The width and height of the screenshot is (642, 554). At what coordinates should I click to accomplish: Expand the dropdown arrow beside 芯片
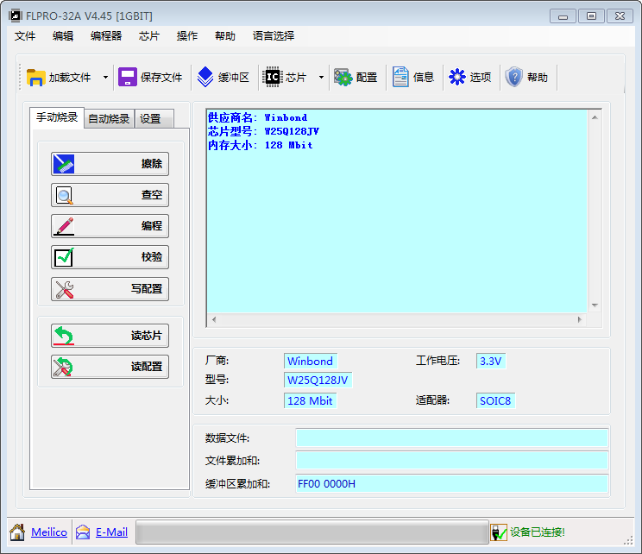coord(321,77)
